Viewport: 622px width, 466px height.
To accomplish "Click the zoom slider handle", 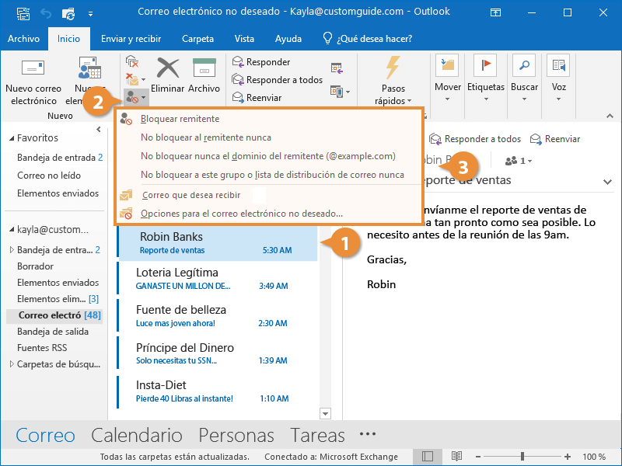I will (522, 457).
